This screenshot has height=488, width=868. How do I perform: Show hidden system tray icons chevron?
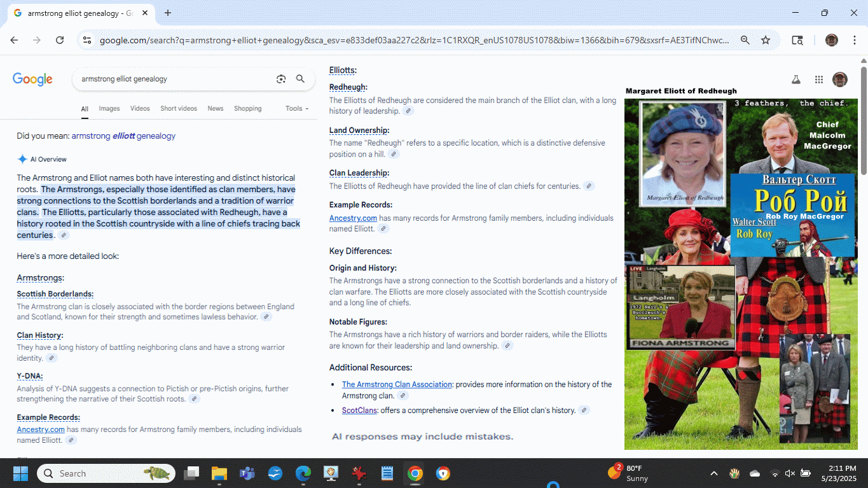coord(714,473)
